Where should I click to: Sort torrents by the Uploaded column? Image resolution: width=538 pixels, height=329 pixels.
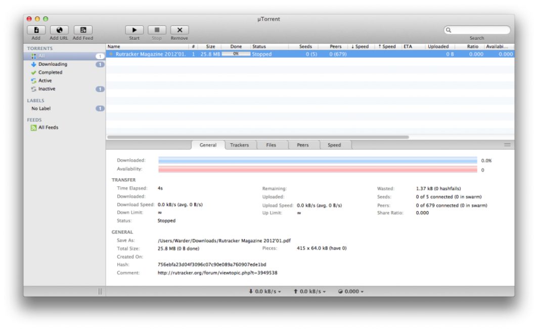(439, 47)
